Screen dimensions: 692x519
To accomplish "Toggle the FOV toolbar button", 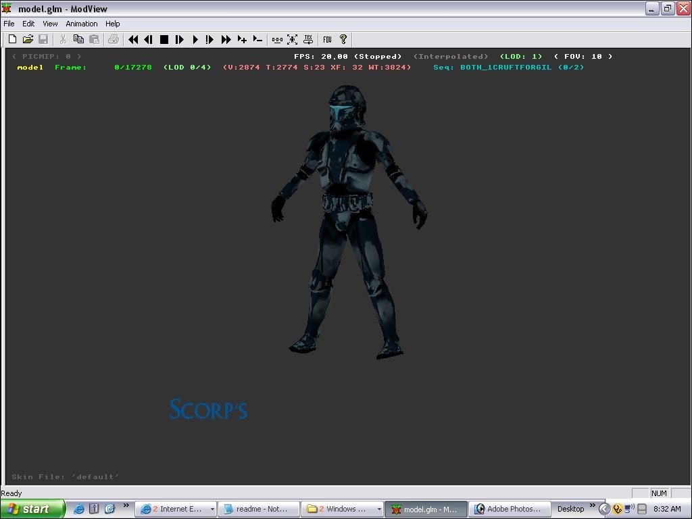I will 327,40.
